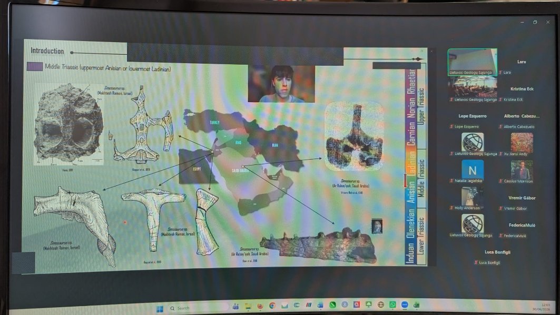Click the large 'Kristina Eck' participant name
This screenshot has height=315, width=560.
pos(522,89)
